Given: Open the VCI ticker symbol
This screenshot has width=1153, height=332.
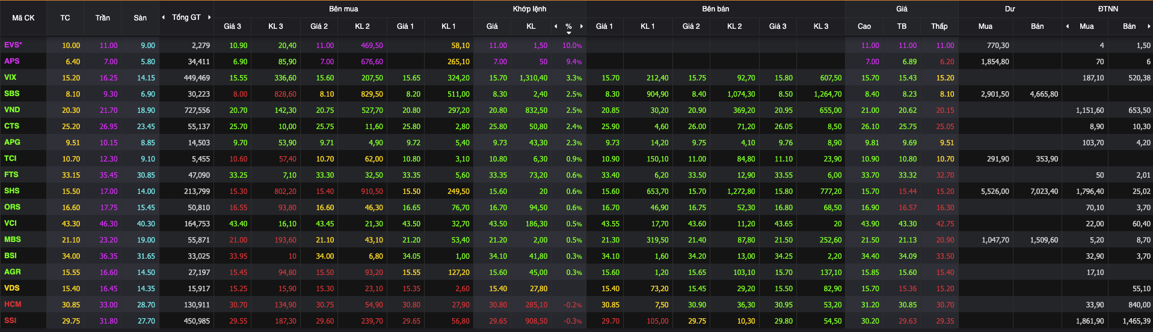Looking at the screenshot, I should pyautogui.click(x=10, y=223).
